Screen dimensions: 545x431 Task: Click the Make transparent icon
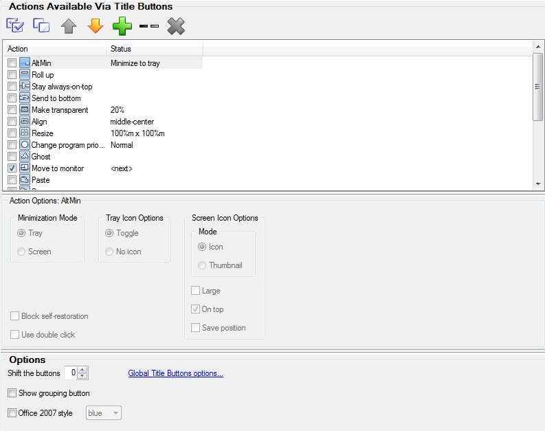click(25, 109)
